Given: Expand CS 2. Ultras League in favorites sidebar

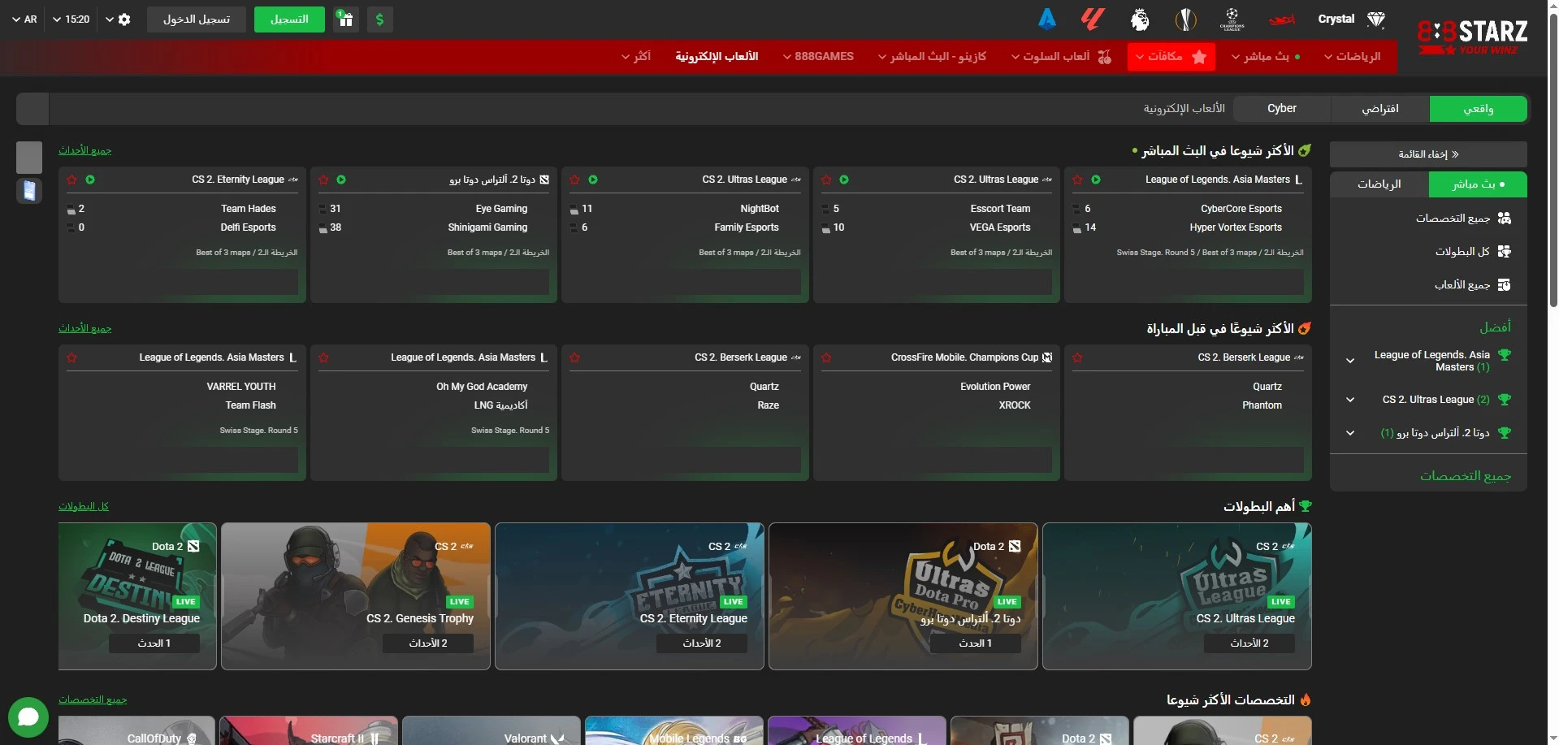Looking at the screenshot, I should pyautogui.click(x=1350, y=400).
